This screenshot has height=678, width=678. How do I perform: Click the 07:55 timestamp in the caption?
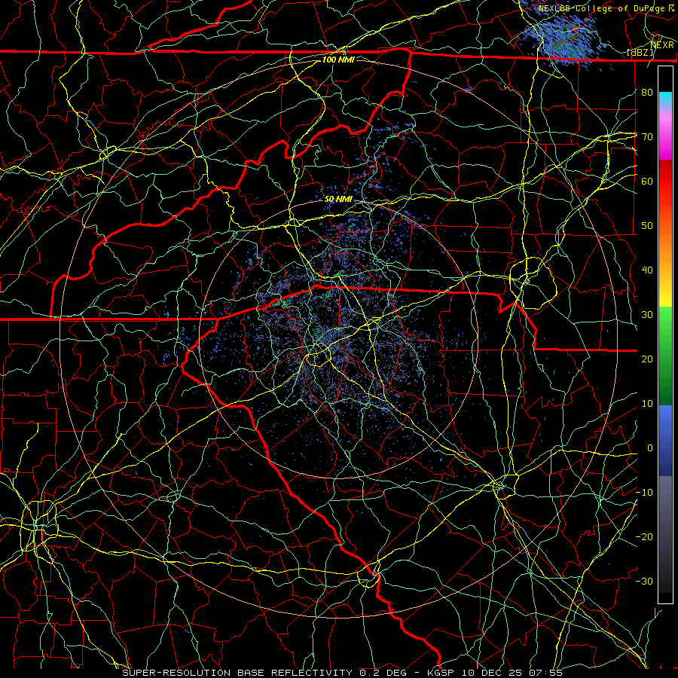[x=546, y=673]
